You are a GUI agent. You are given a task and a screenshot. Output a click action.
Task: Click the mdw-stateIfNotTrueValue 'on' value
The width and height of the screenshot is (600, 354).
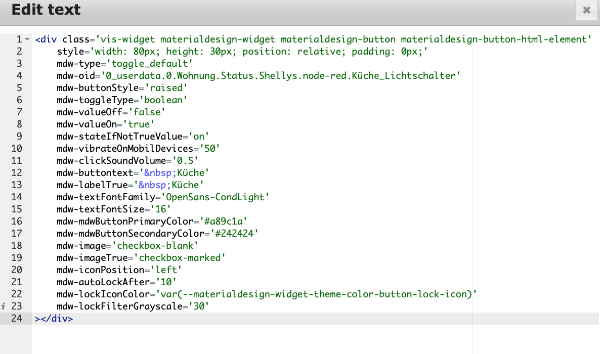pos(199,137)
